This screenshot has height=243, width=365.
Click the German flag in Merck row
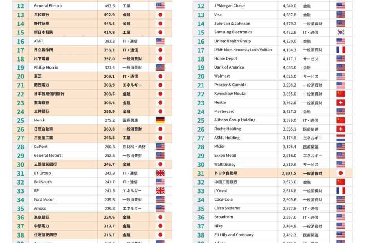click(160, 120)
